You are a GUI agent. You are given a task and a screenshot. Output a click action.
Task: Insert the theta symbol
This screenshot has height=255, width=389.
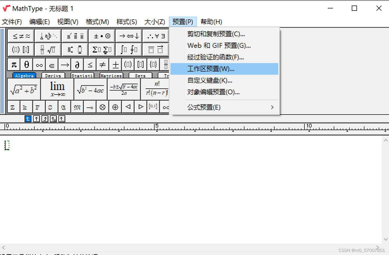pos(27,65)
